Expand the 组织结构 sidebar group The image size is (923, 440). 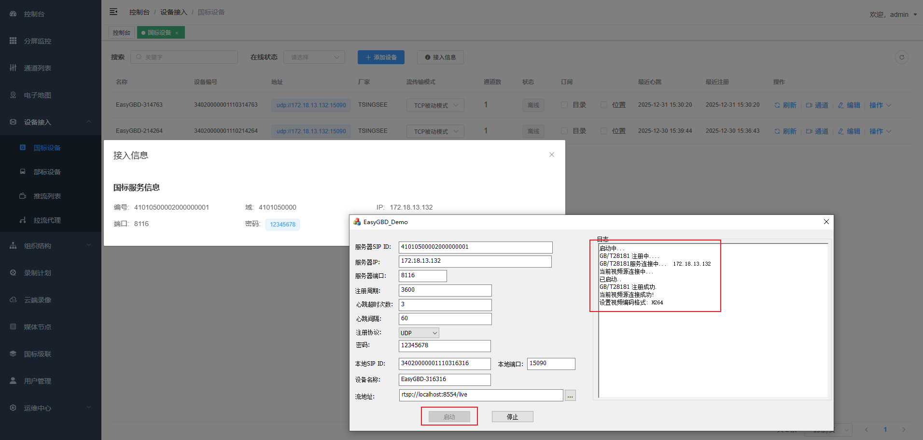click(51, 246)
